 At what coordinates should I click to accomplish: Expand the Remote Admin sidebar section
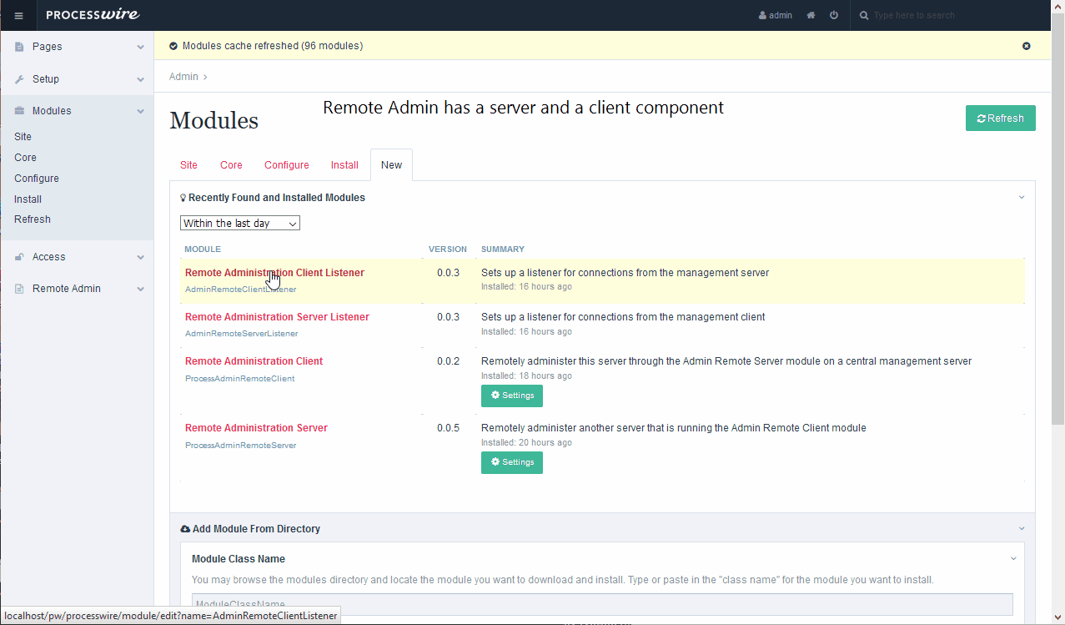[140, 289]
